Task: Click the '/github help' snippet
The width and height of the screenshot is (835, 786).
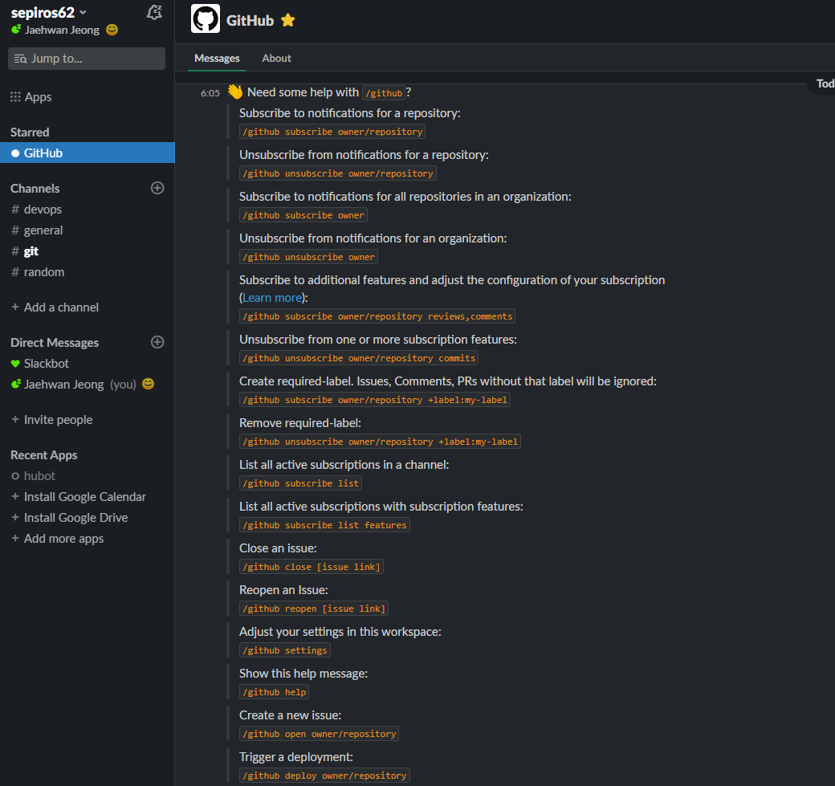Action: (x=275, y=692)
